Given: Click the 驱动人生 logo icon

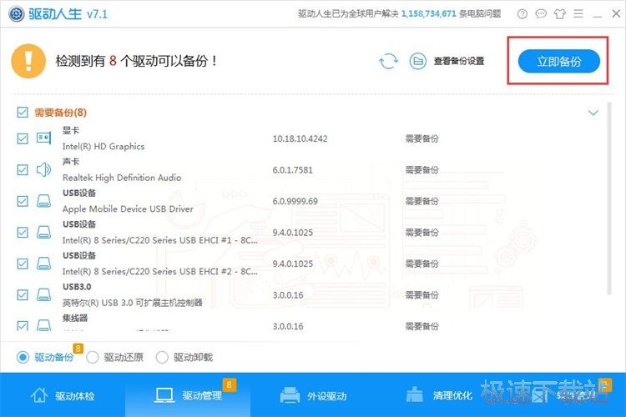Looking at the screenshot, I should [x=17, y=14].
